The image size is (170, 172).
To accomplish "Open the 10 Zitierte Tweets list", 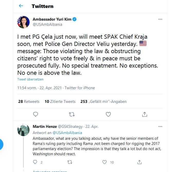I will [60, 102].
